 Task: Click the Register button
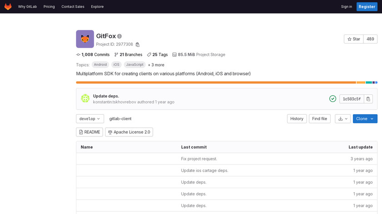367,7
